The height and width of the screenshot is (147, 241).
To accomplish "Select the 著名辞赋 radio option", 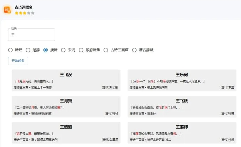I will pyautogui.click(x=134, y=50).
